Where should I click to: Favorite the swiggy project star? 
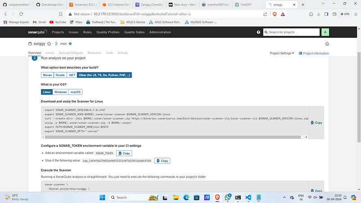pos(49,44)
